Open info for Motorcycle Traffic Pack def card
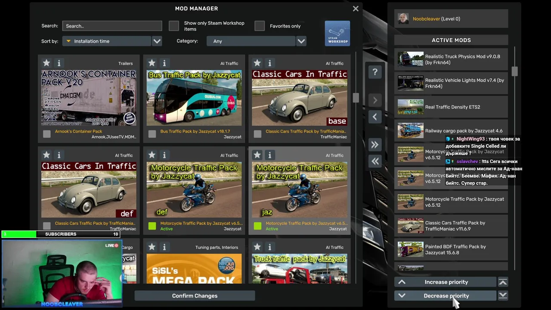 tap(164, 155)
